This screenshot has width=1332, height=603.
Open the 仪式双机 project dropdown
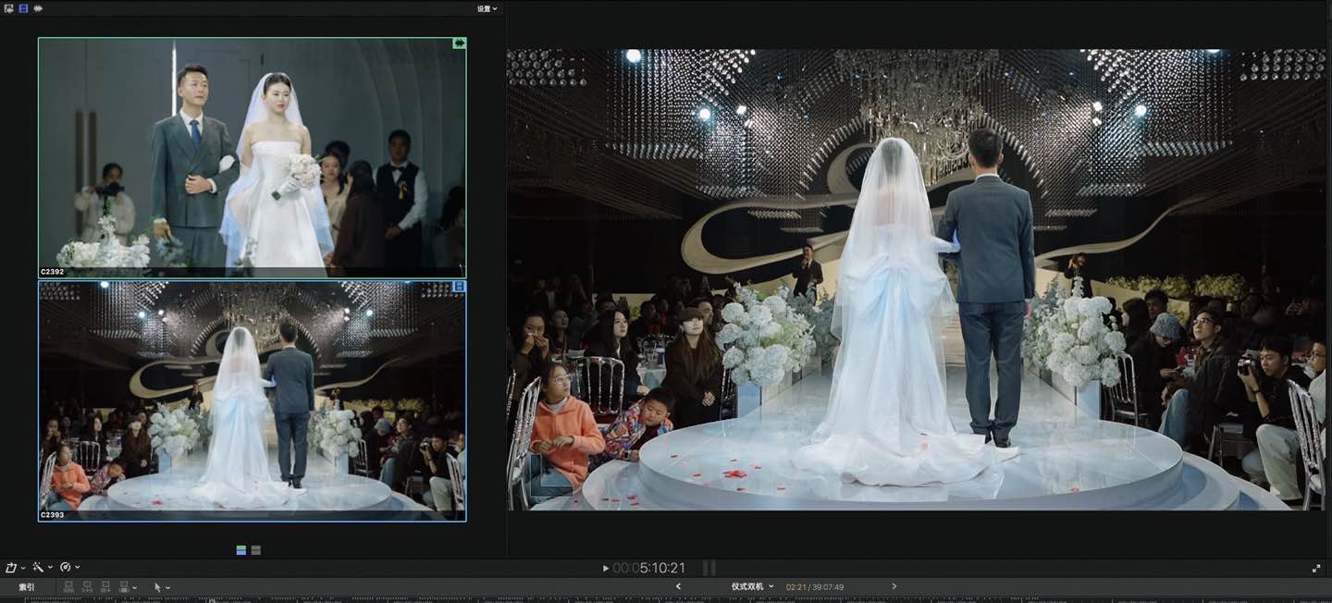point(752,586)
